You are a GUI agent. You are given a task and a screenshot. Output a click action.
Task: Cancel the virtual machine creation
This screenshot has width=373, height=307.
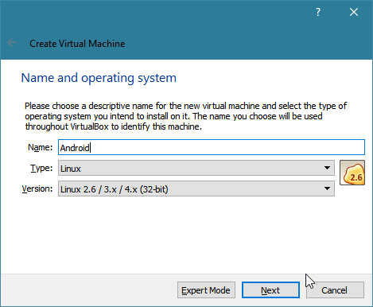(335, 290)
